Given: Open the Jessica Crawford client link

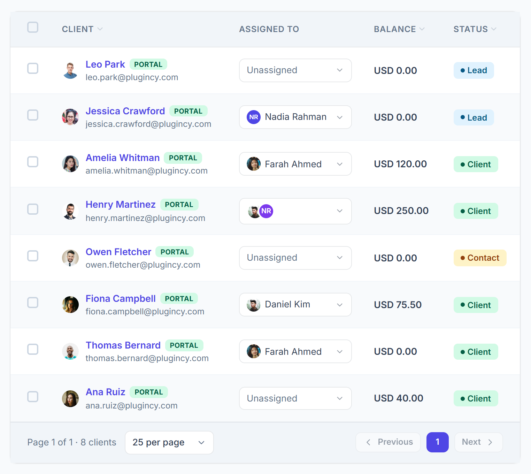Looking at the screenshot, I should click(x=125, y=111).
